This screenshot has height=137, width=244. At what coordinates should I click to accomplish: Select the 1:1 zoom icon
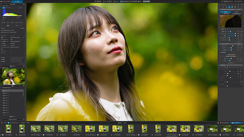click(x=111, y=2)
